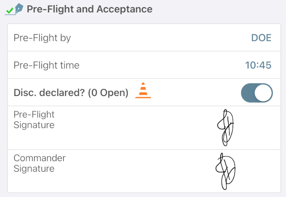Toggle the Disc. declared switch

coord(257,93)
